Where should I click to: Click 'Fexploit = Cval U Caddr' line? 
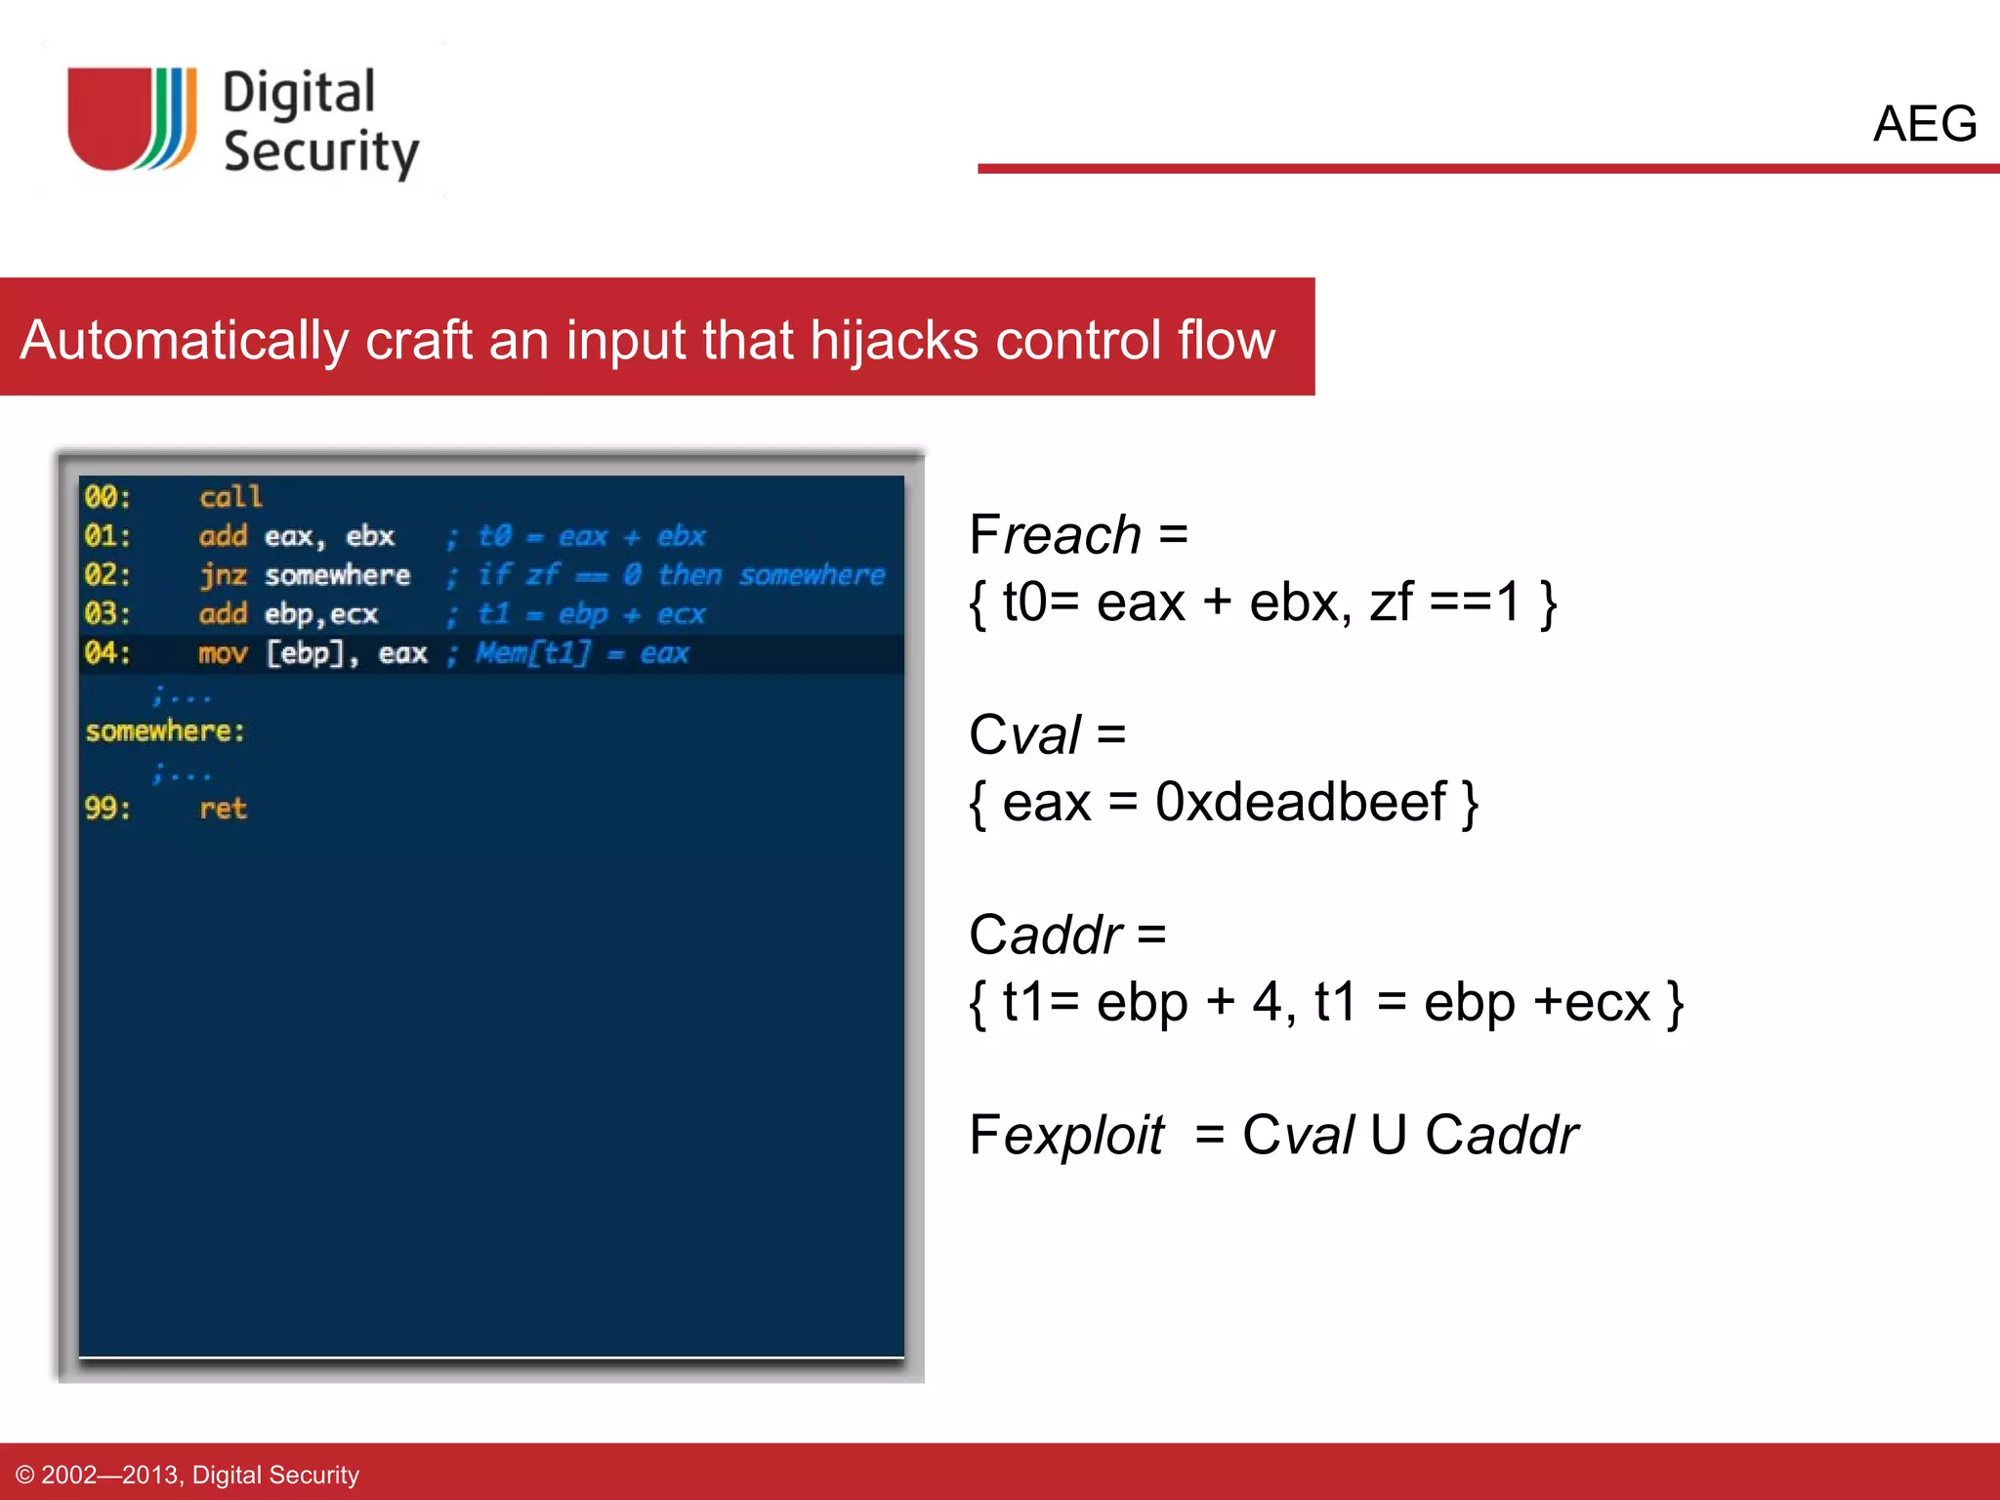point(1272,1136)
